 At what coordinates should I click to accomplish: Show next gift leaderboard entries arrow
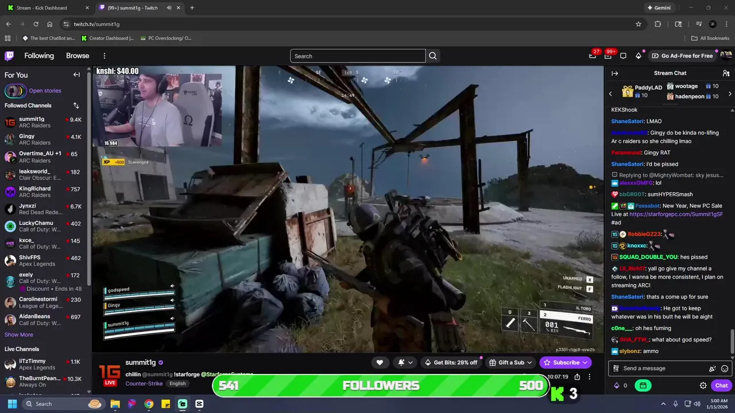click(730, 93)
